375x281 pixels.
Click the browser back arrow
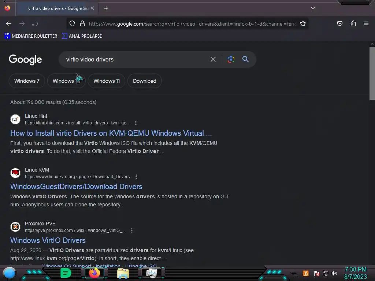click(x=9, y=24)
